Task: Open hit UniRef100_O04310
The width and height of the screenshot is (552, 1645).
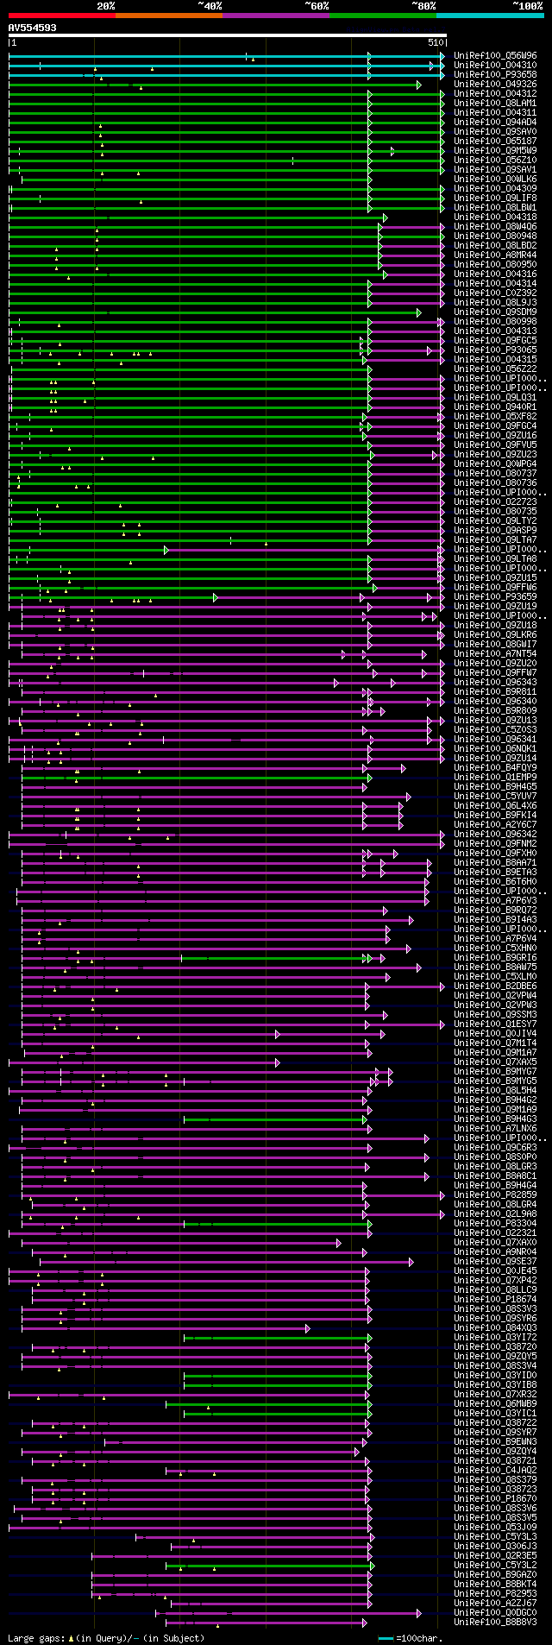Action: point(495,65)
